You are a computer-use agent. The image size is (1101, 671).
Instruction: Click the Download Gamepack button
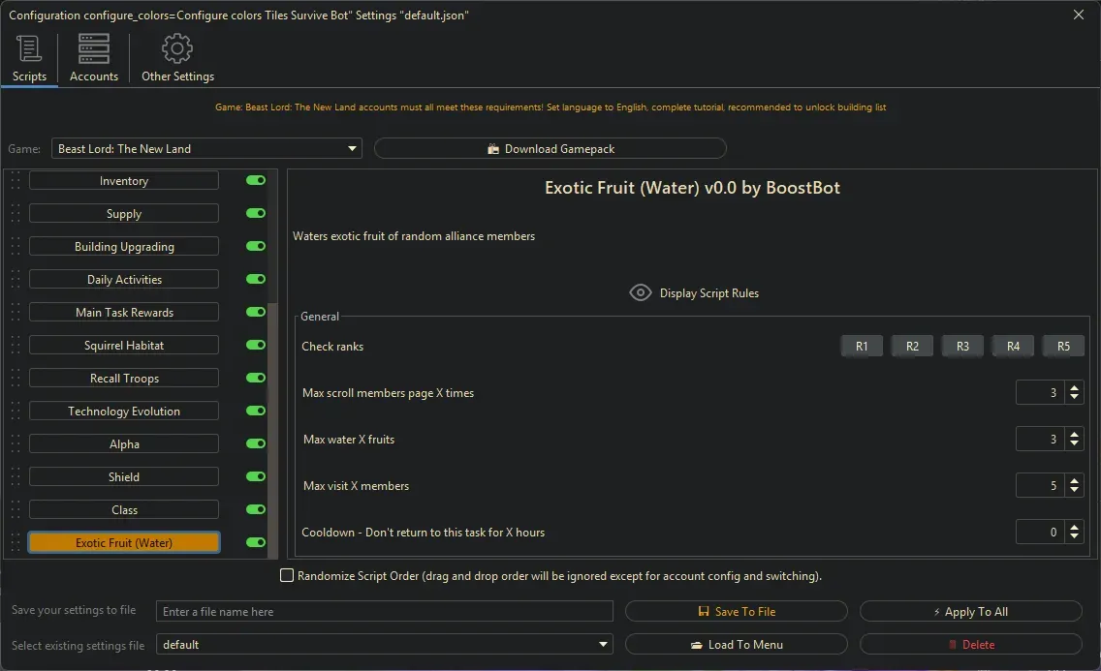[550, 148]
